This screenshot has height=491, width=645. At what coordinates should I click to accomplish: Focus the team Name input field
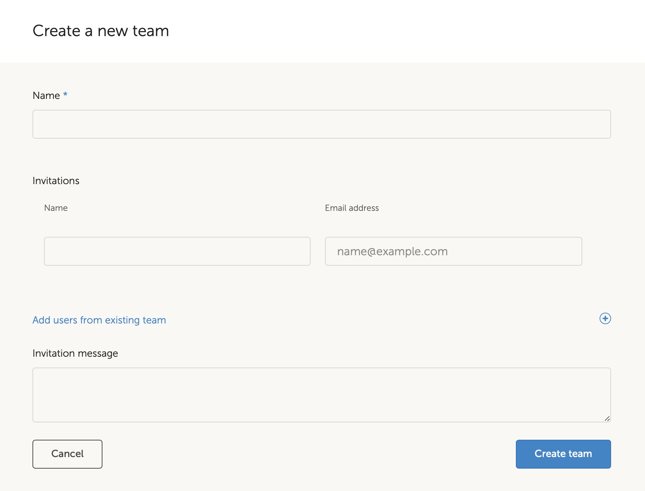coord(321,124)
